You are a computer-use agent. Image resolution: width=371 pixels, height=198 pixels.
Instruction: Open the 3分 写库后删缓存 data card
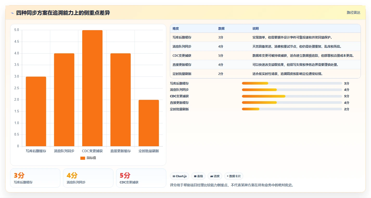35,178
